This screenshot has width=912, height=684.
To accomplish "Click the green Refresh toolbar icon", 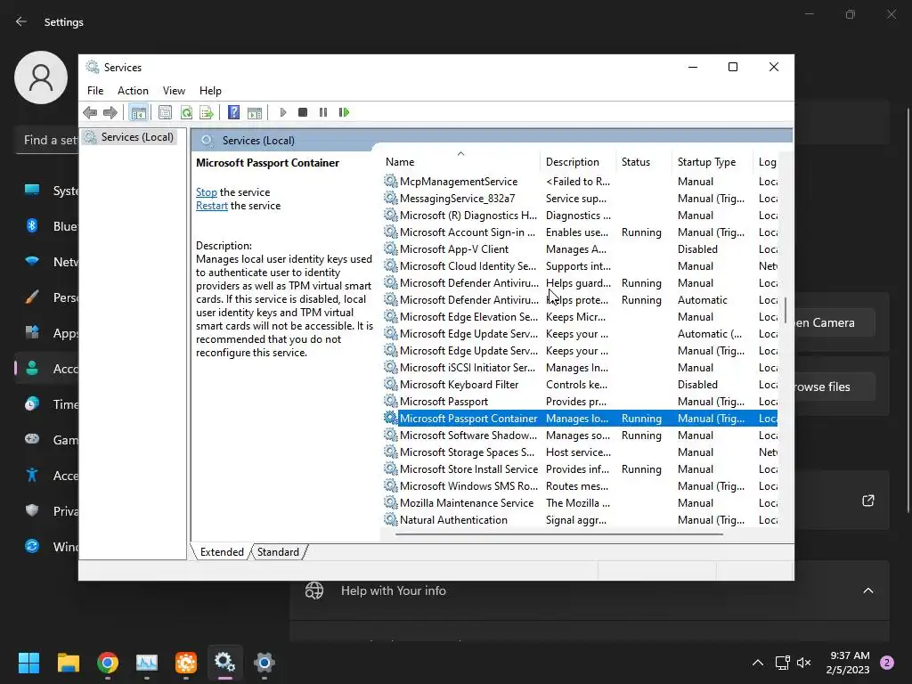I will [x=186, y=112].
